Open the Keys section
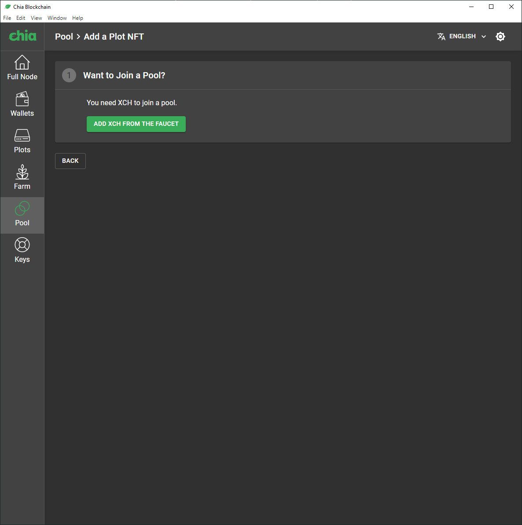Viewport: 522px width, 525px height. coord(22,250)
